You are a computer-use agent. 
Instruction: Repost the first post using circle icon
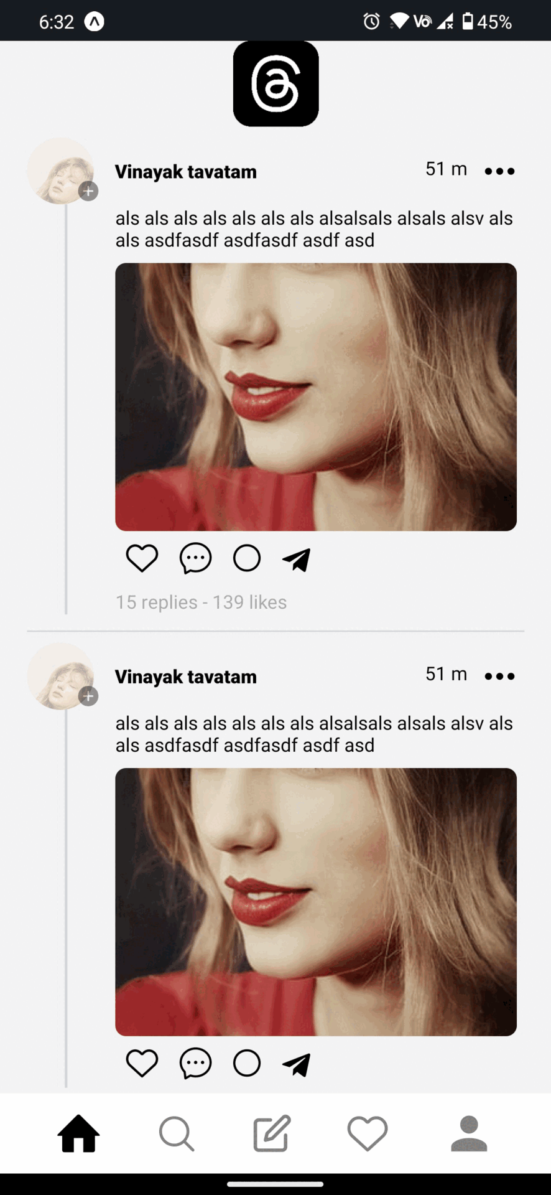247,558
